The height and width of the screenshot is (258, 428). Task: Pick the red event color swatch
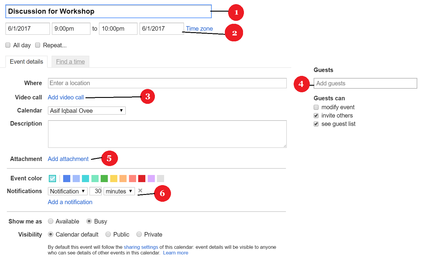coord(141,178)
